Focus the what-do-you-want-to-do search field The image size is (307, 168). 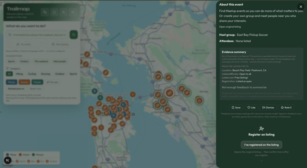tap(37, 35)
